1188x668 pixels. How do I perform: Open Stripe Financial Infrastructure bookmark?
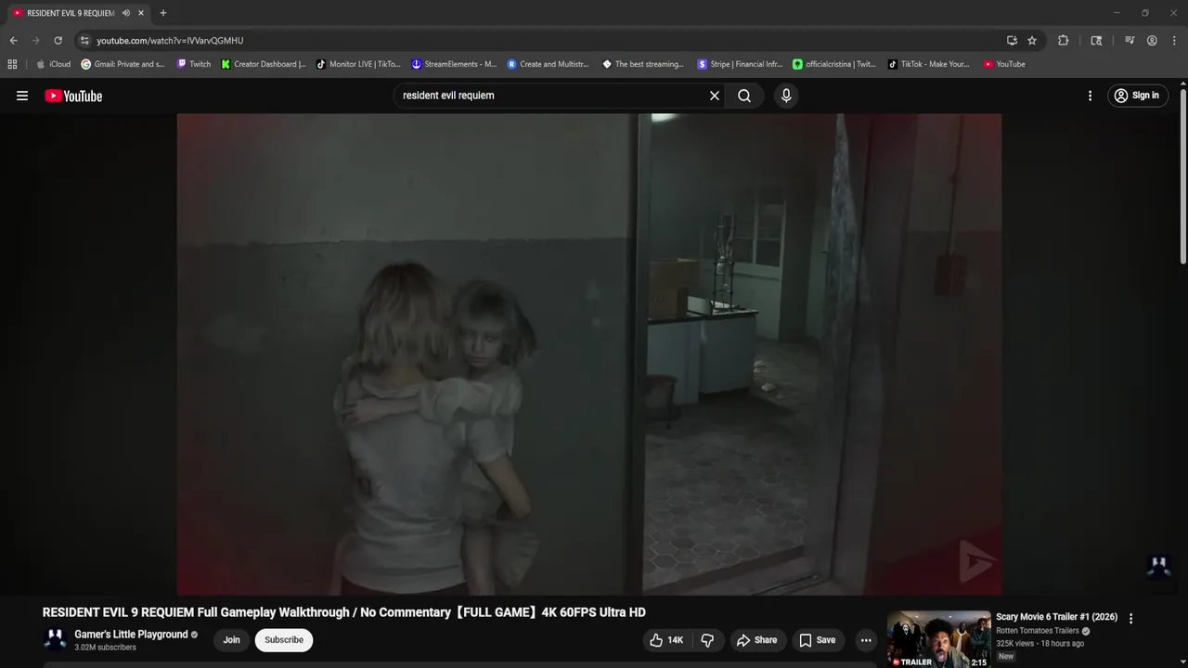pos(740,64)
